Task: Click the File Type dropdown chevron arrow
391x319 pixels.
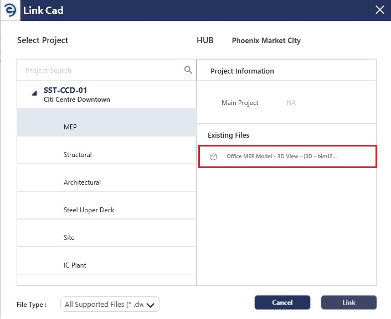Action: coord(151,305)
